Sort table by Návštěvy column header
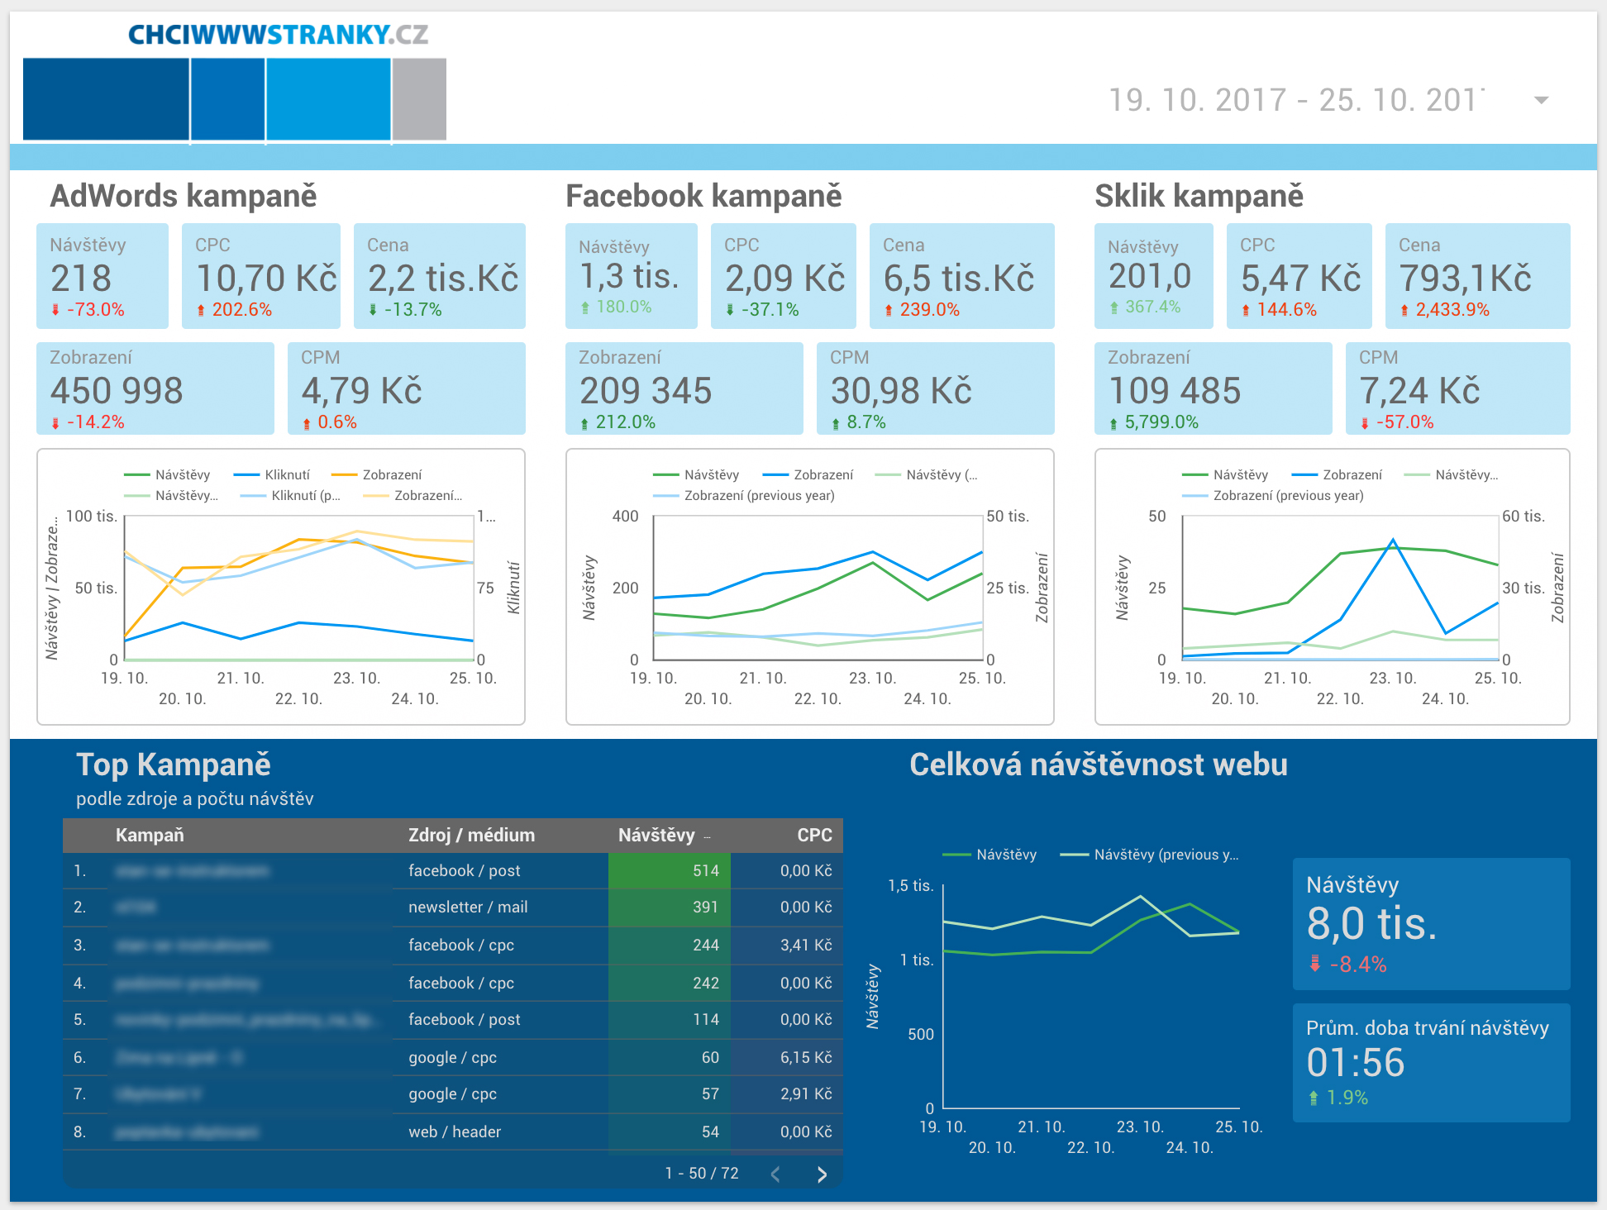Image resolution: width=1607 pixels, height=1210 pixels. pyautogui.click(x=657, y=835)
